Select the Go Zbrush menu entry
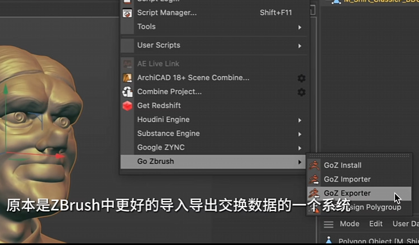The height and width of the screenshot is (245, 419). (x=213, y=161)
